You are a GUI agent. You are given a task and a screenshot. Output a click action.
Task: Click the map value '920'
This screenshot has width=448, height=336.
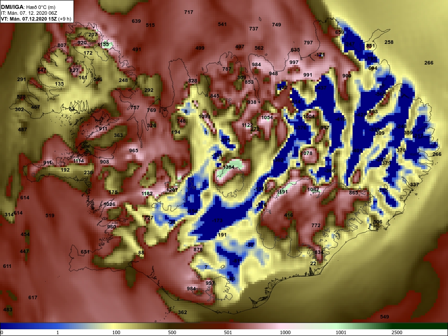click(82, 43)
